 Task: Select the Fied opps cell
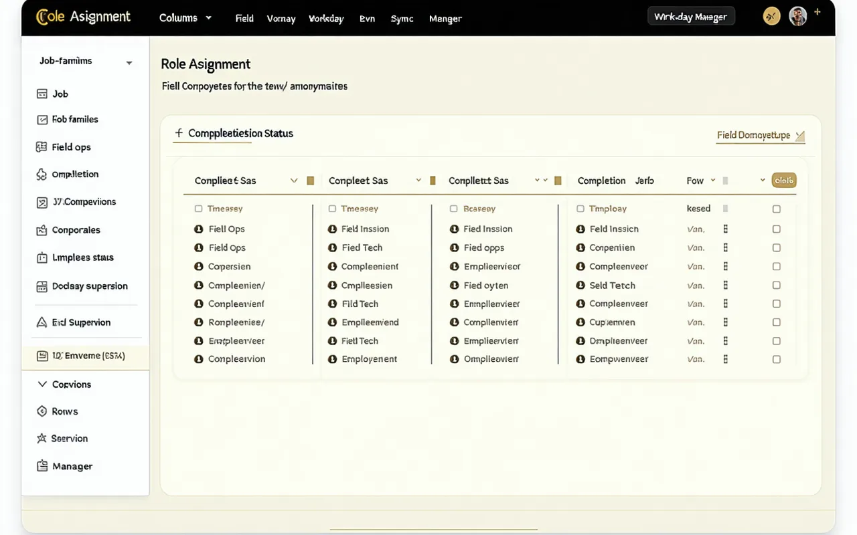(484, 247)
